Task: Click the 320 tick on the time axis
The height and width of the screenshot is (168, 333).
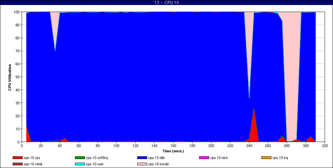Action: [325, 146]
